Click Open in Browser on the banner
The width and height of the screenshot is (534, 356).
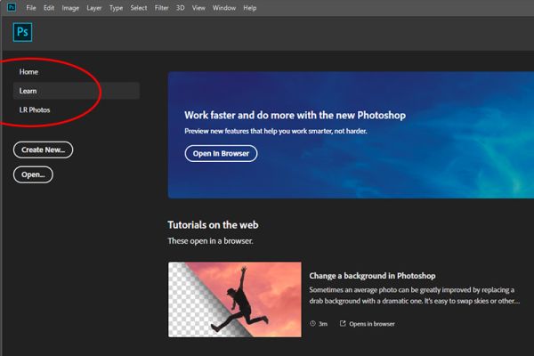click(221, 153)
